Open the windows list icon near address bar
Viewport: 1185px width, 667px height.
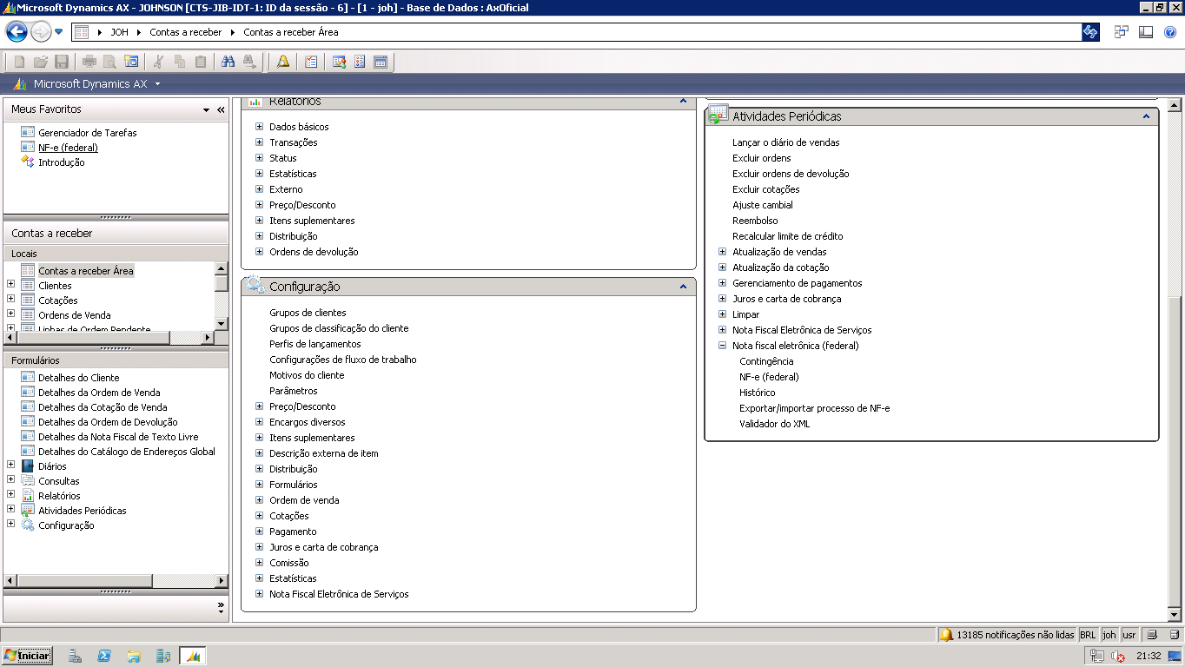click(1122, 32)
